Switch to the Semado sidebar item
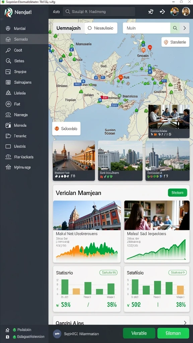Viewport: 193px width, 343px height. (x=24, y=40)
